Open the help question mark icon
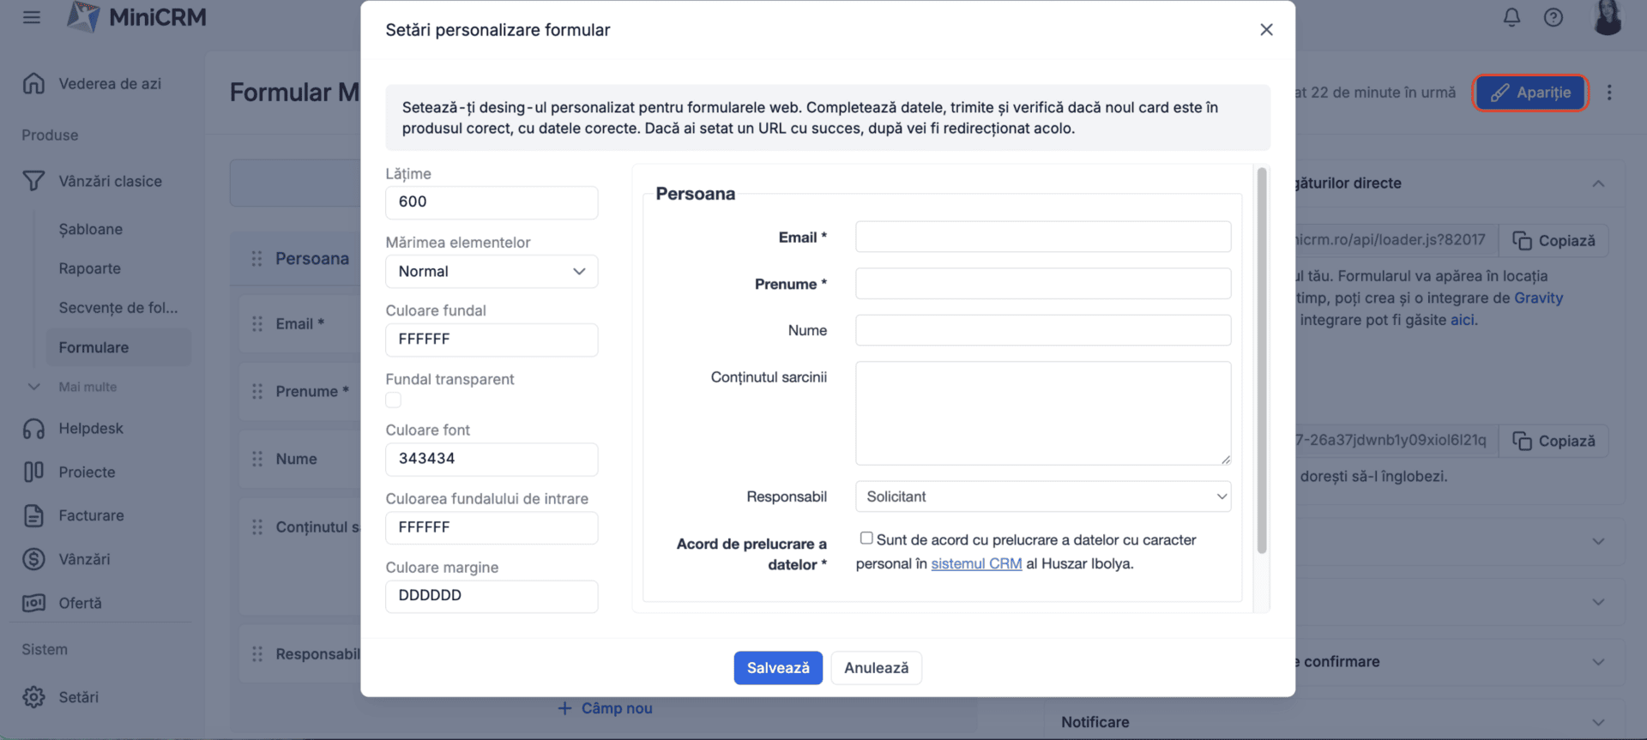 click(x=1553, y=17)
